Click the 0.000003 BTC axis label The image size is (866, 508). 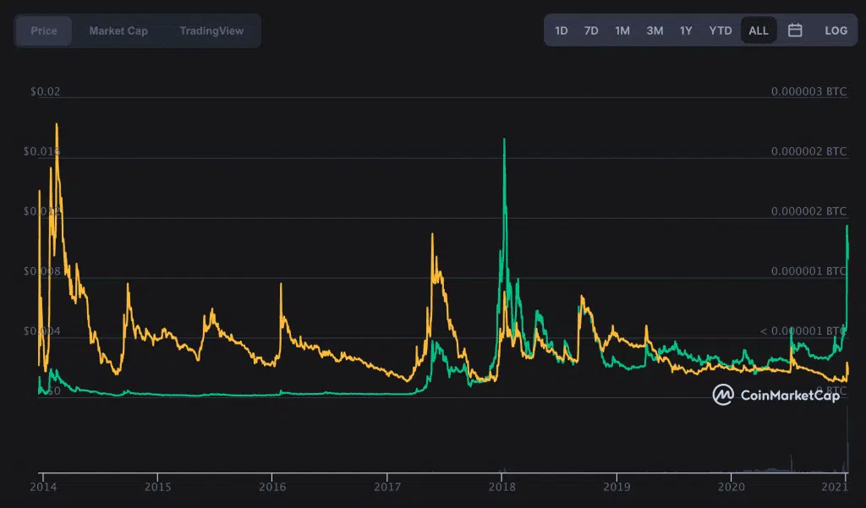click(x=808, y=91)
